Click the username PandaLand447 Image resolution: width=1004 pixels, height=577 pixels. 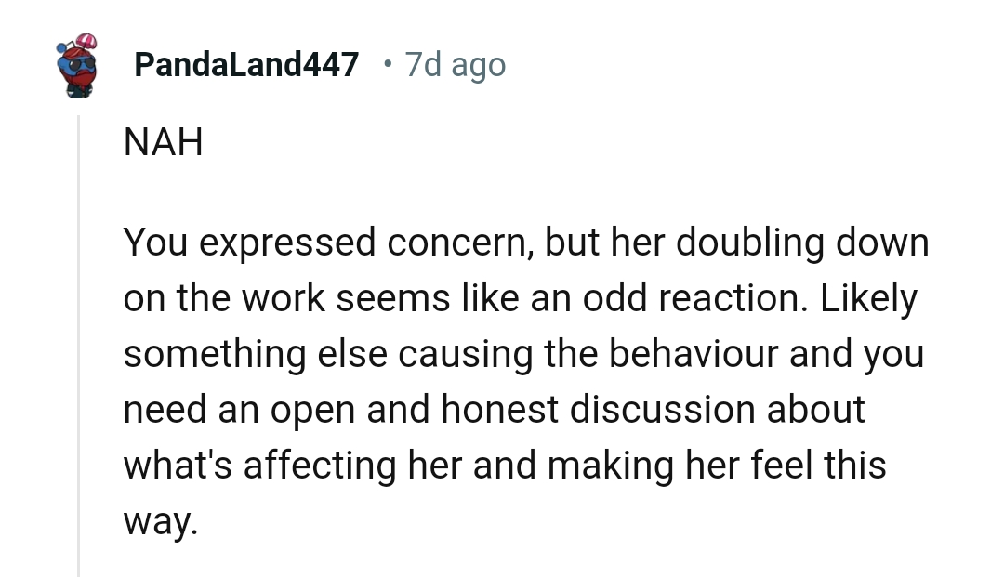pos(246,65)
